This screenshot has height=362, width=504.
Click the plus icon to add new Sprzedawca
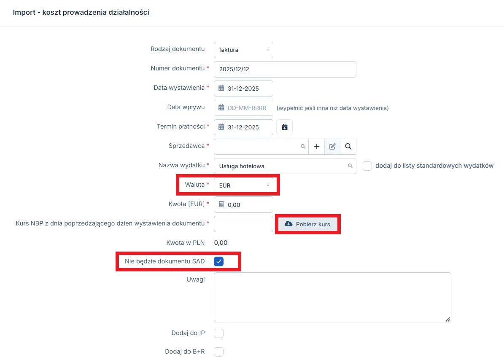point(317,147)
